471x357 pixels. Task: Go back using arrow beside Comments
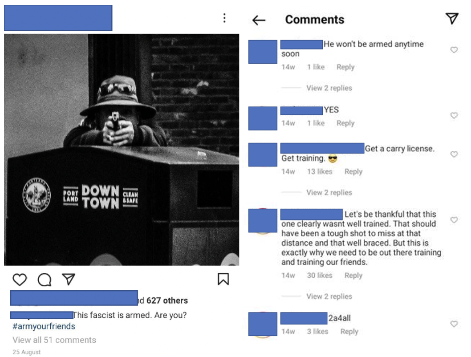coord(259,20)
